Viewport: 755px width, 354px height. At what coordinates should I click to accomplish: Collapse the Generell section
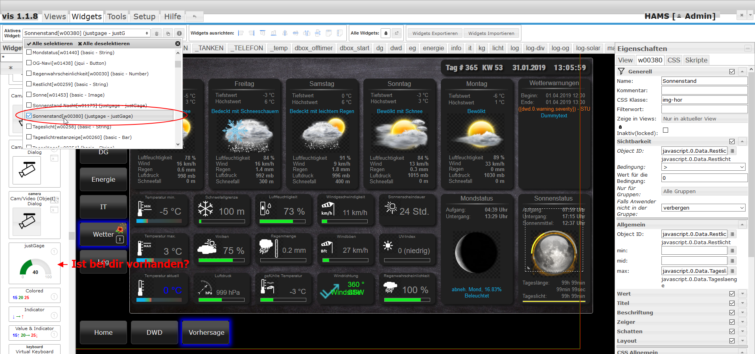tap(742, 71)
